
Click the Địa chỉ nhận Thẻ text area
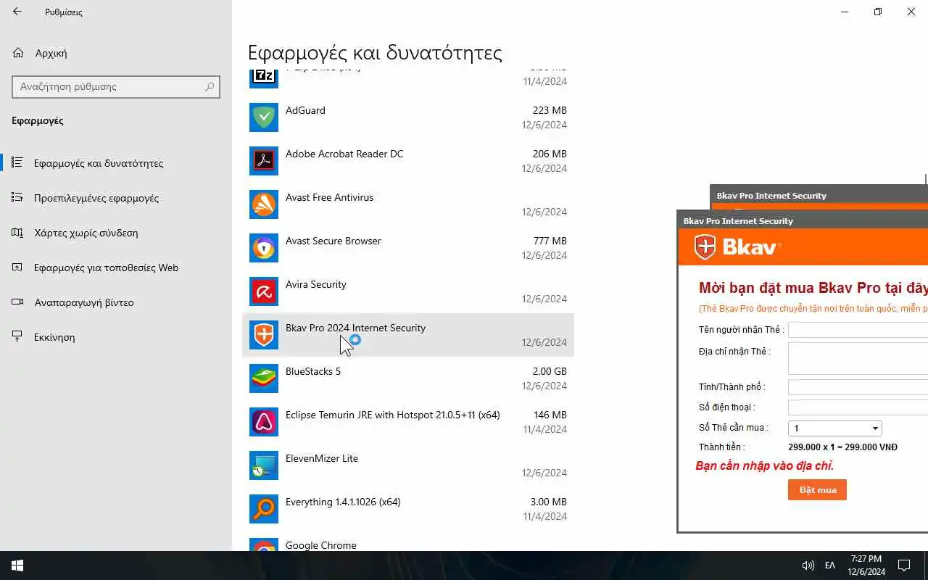coord(858,358)
